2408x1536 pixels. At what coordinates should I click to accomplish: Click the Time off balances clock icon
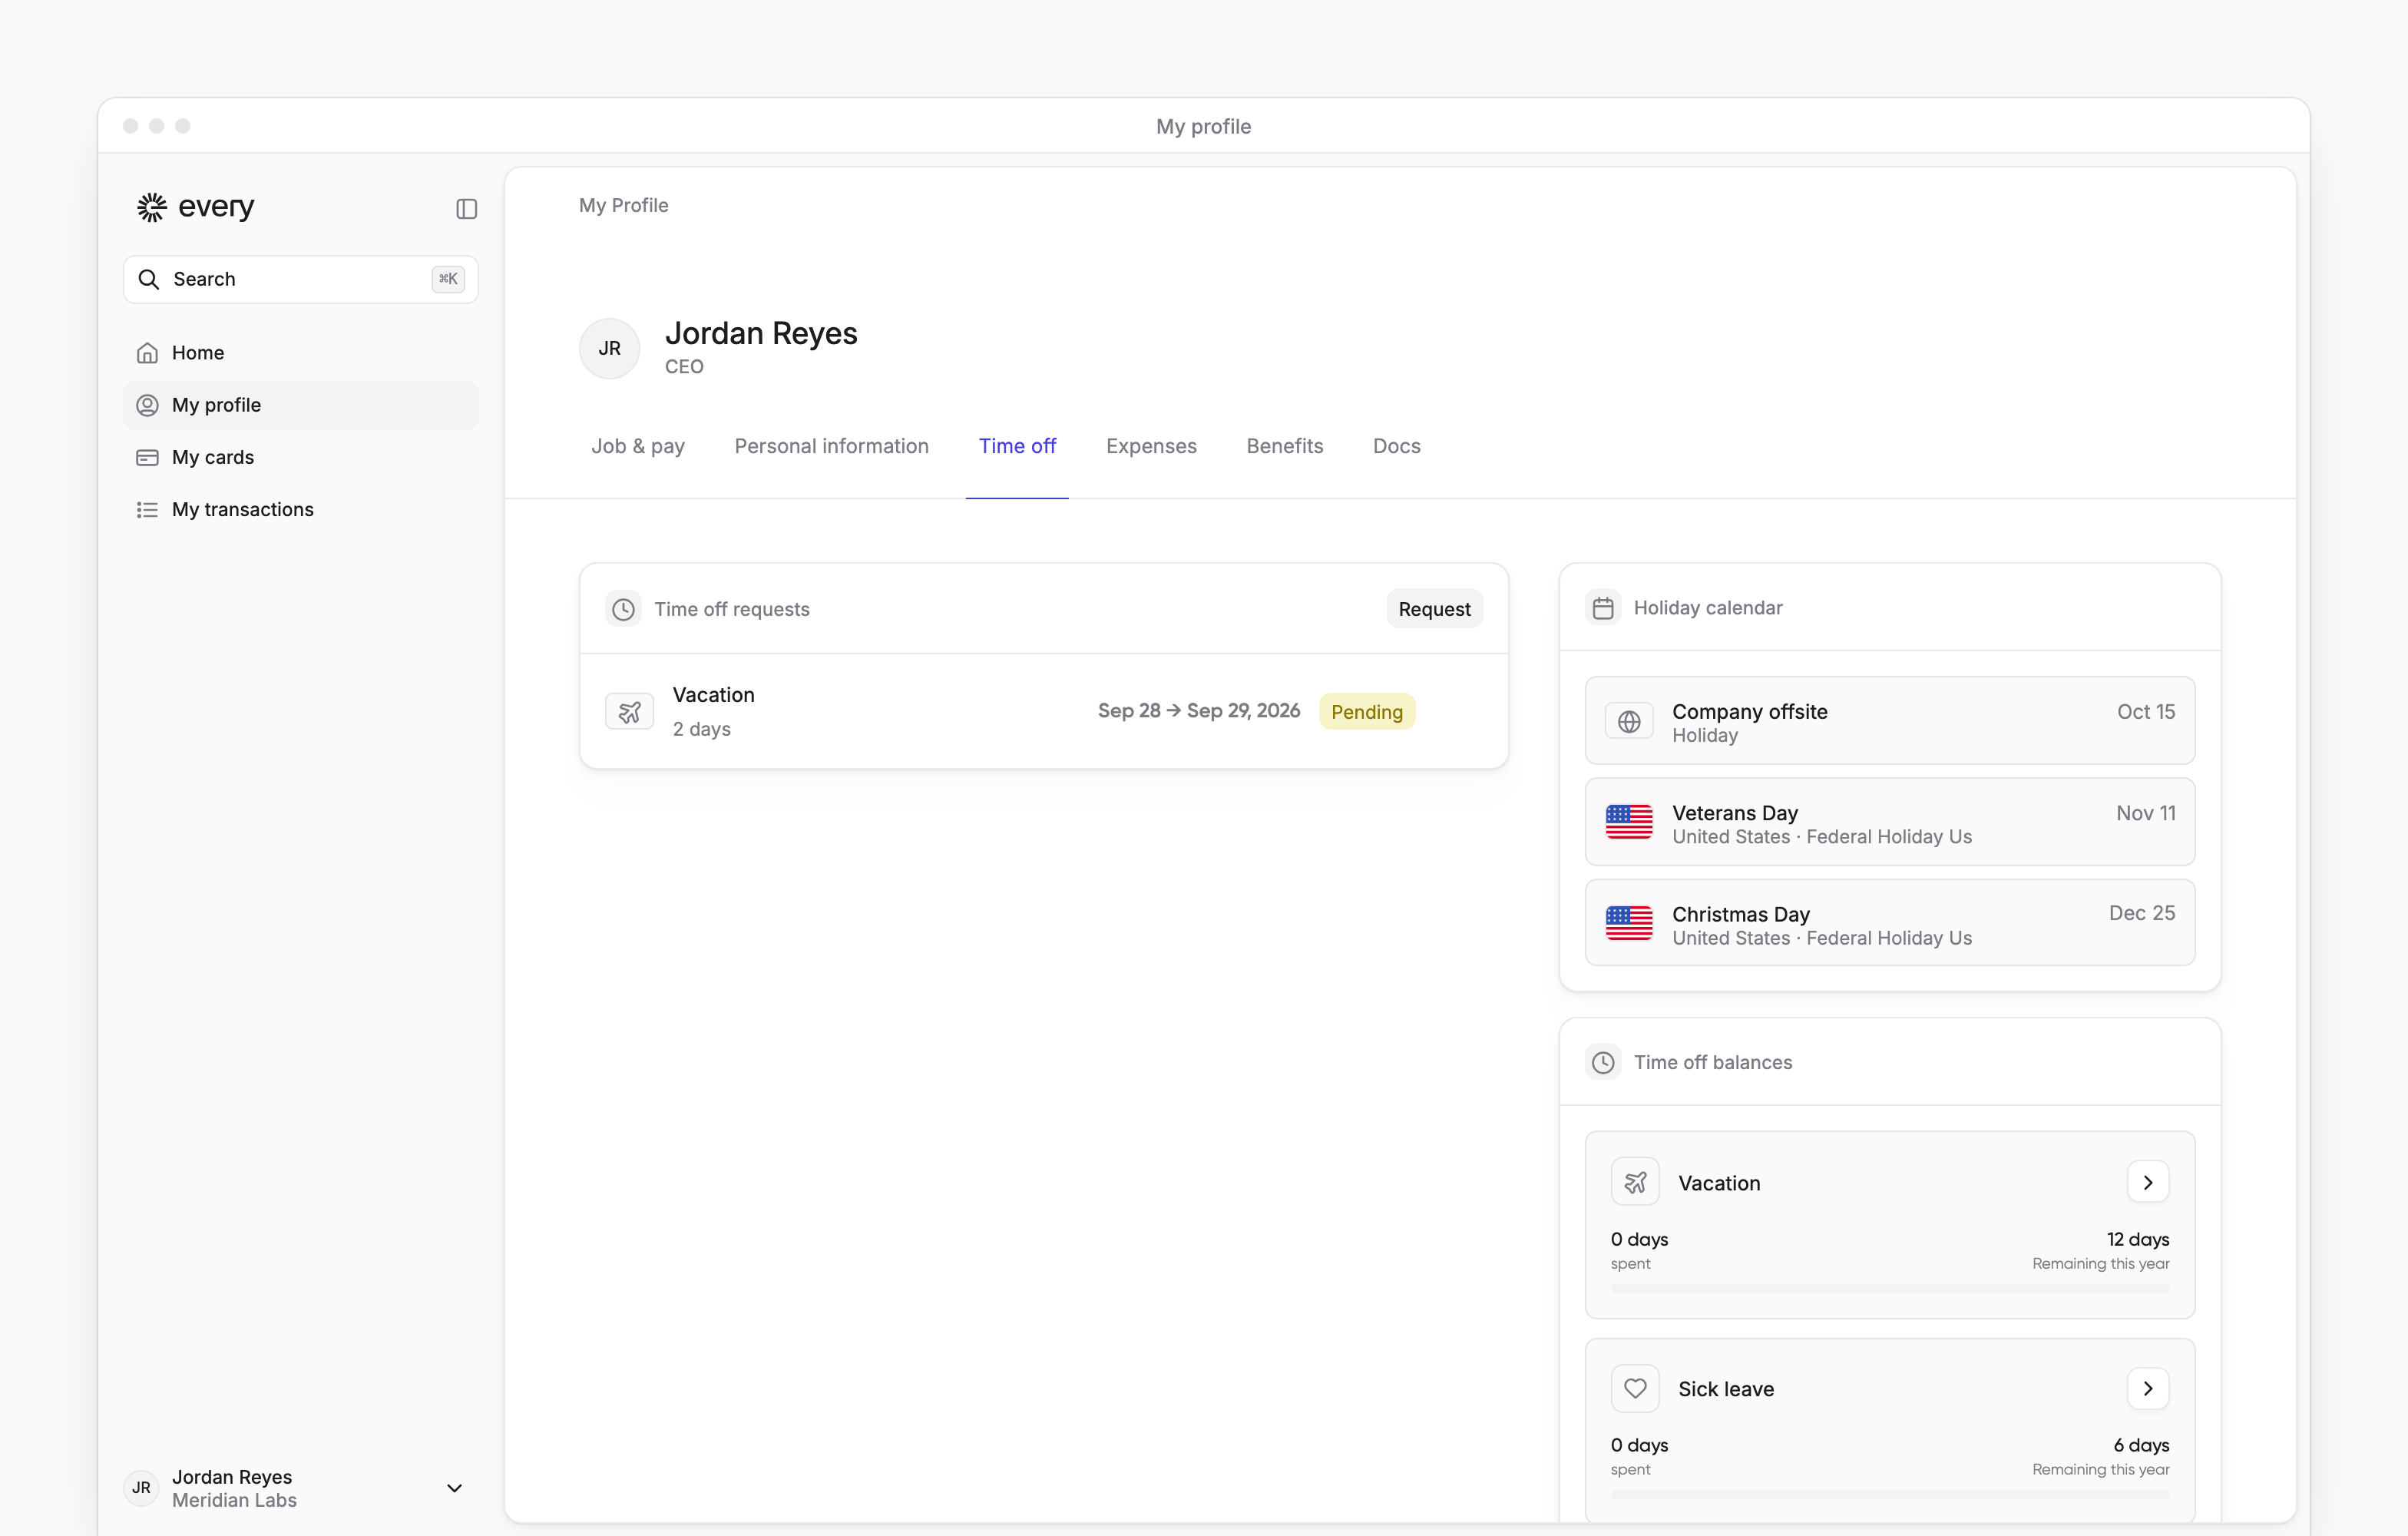pyautogui.click(x=1603, y=1062)
